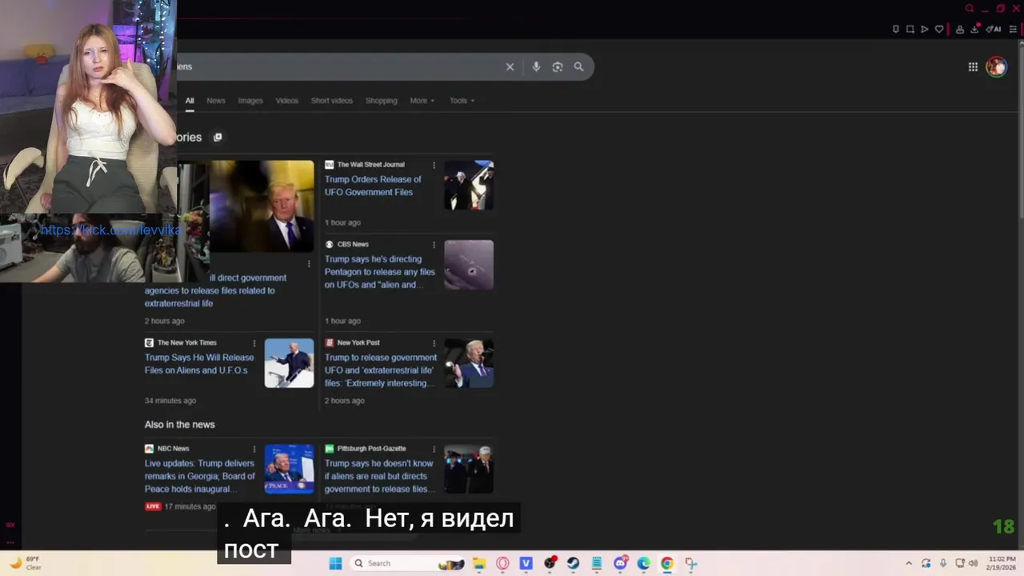Switch to the News tab

216,101
